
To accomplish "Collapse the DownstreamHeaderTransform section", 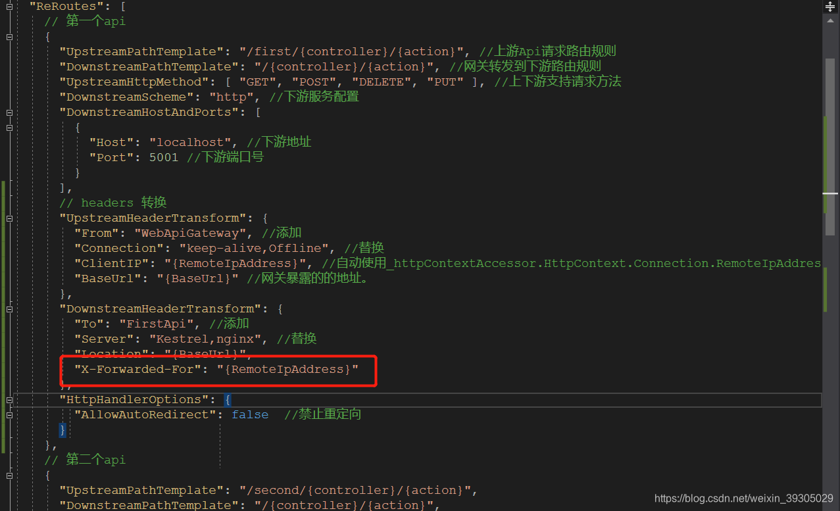I will pos(9,309).
